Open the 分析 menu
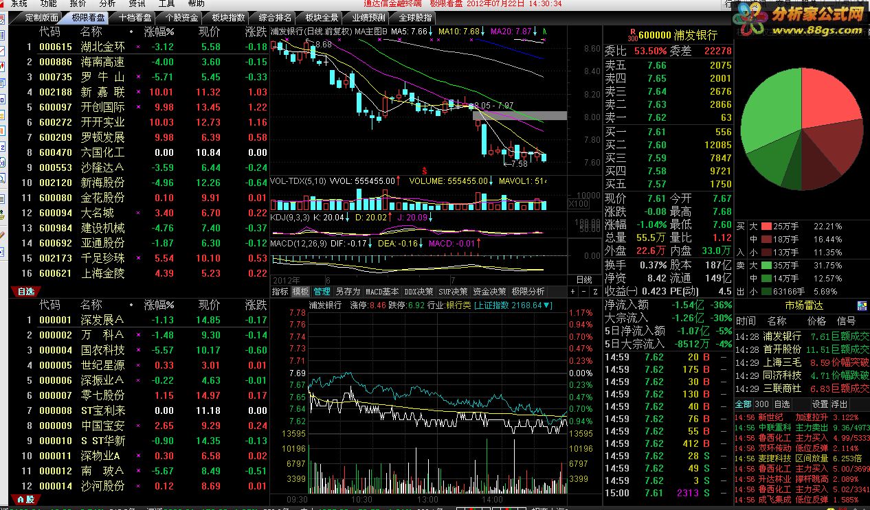The width and height of the screenshot is (870, 510). tap(107, 3)
